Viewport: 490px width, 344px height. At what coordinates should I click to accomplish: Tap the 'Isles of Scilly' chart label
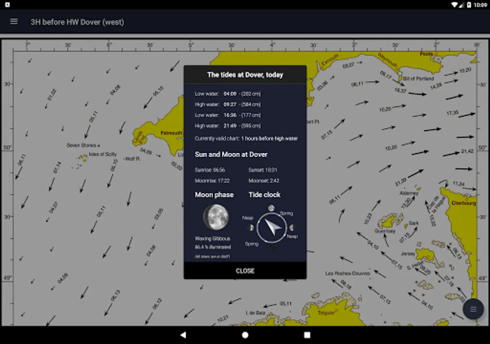point(103,154)
